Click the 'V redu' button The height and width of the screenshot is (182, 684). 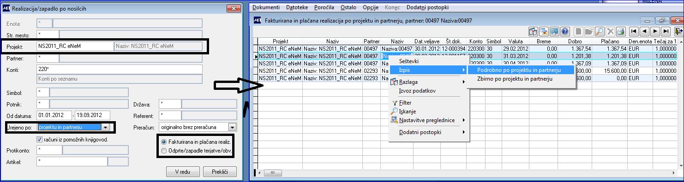tap(183, 171)
